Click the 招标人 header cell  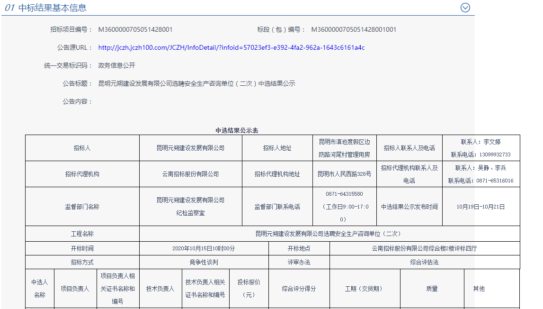click(81, 148)
